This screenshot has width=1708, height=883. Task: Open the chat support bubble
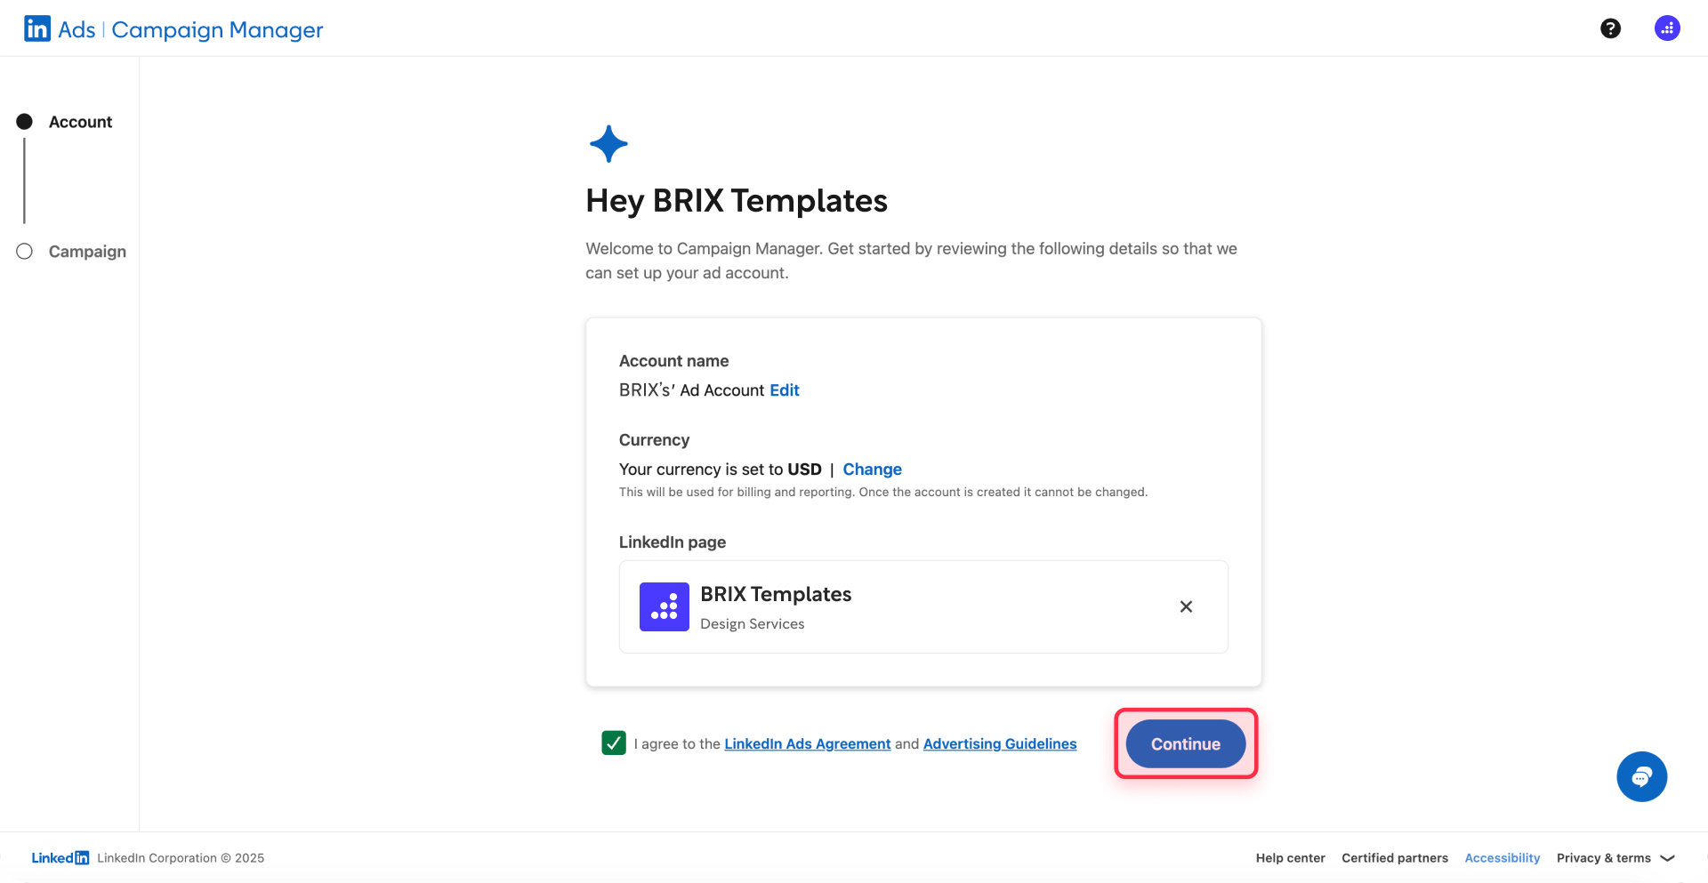(x=1641, y=776)
